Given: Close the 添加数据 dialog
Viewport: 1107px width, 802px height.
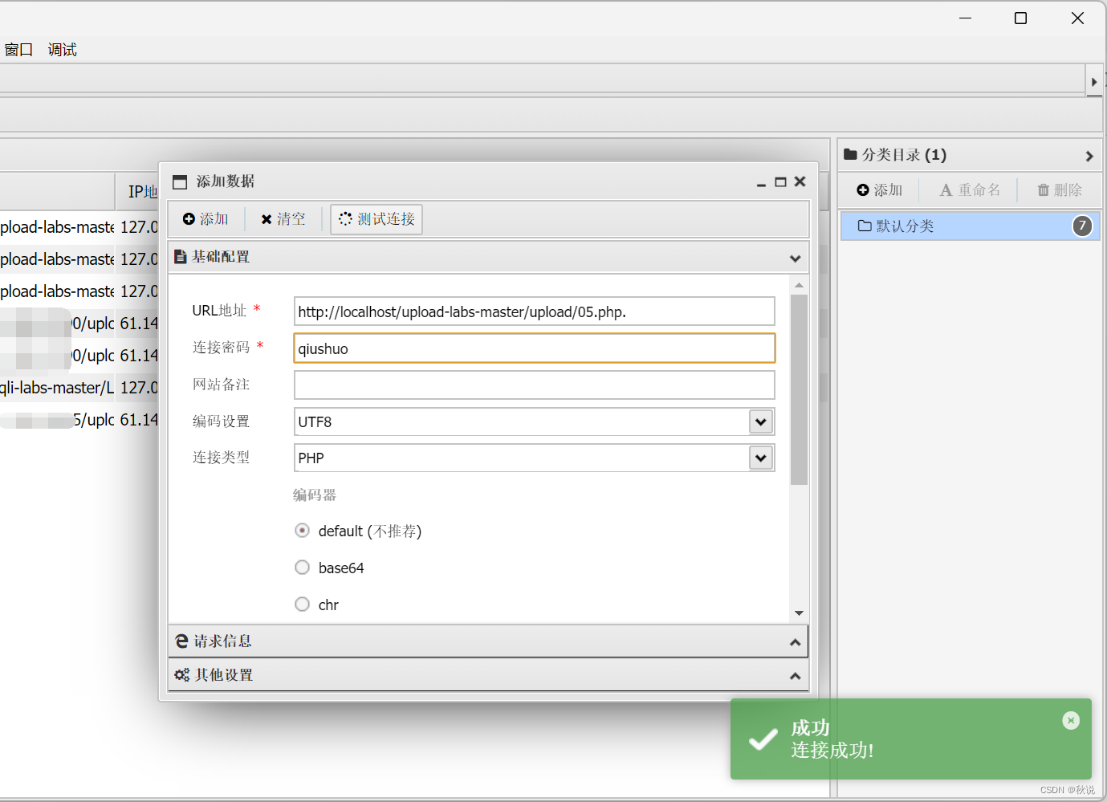Looking at the screenshot, I should [x=800, y=181].
